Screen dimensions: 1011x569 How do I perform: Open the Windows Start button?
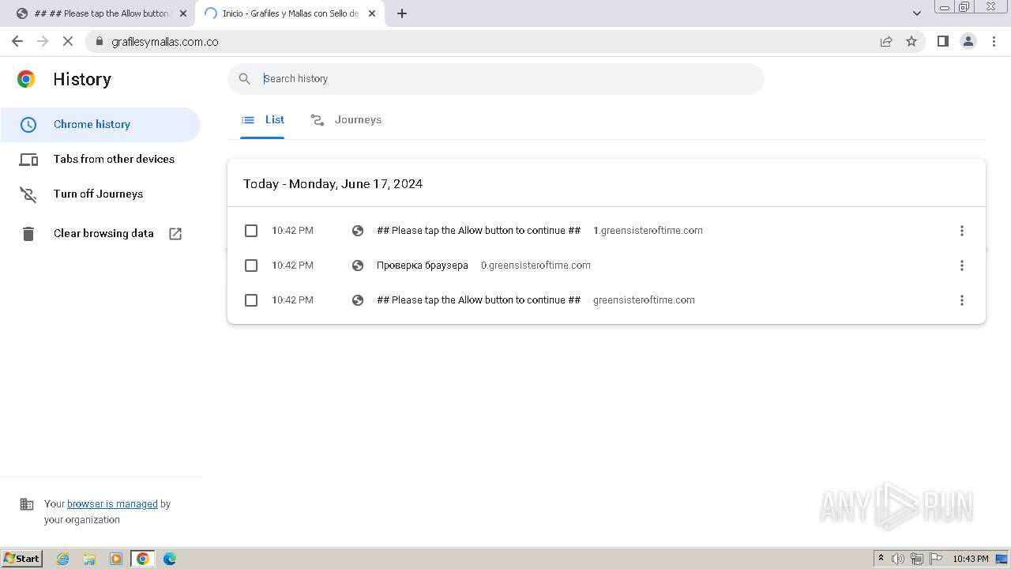[22, 558]
